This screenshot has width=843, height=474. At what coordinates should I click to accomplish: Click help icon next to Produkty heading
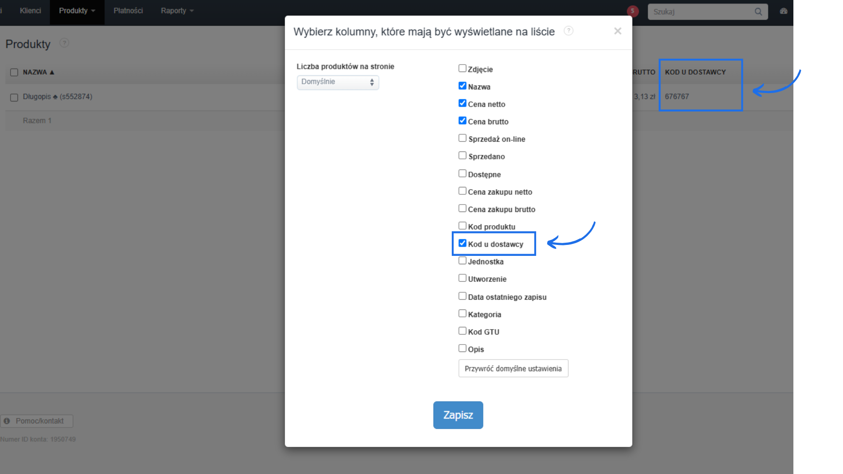click(x=64, y=43)
